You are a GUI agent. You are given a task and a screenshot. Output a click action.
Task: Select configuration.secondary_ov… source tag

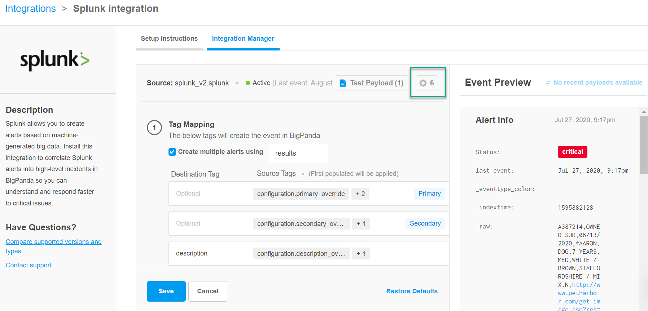pos(301,224)
